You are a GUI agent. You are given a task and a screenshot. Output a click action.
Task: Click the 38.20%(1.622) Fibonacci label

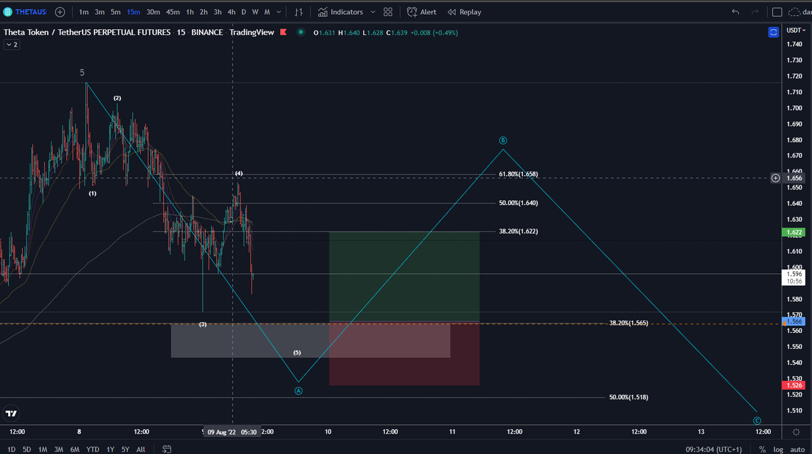(x=518, y=231)
